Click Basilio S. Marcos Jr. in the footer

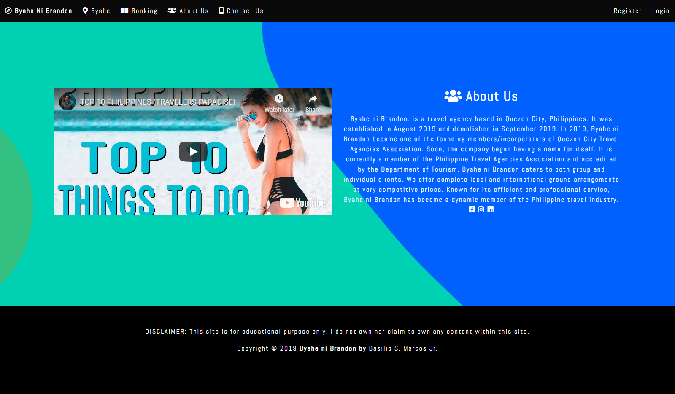[x=403, y=348]
